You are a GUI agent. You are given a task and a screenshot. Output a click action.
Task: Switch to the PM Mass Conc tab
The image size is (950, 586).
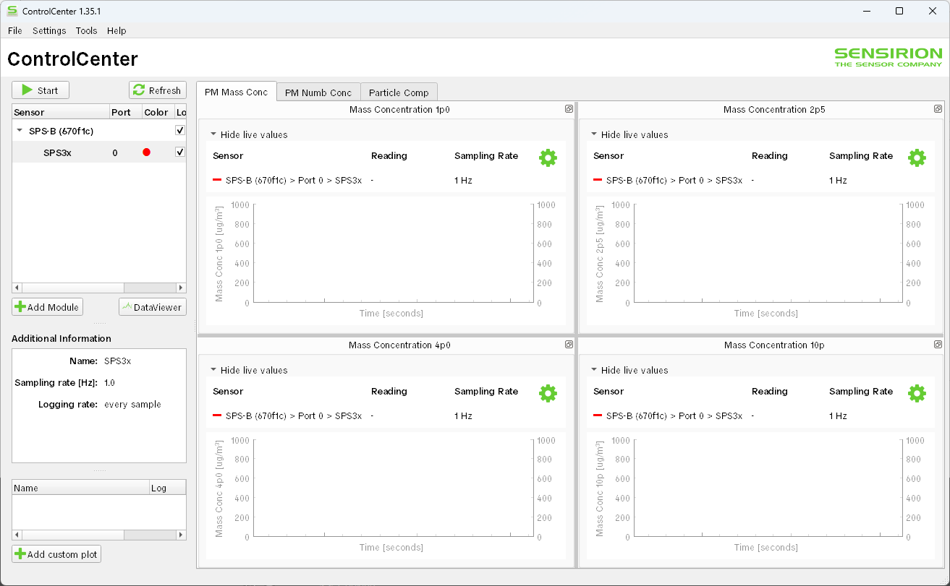tap(237, 92)
